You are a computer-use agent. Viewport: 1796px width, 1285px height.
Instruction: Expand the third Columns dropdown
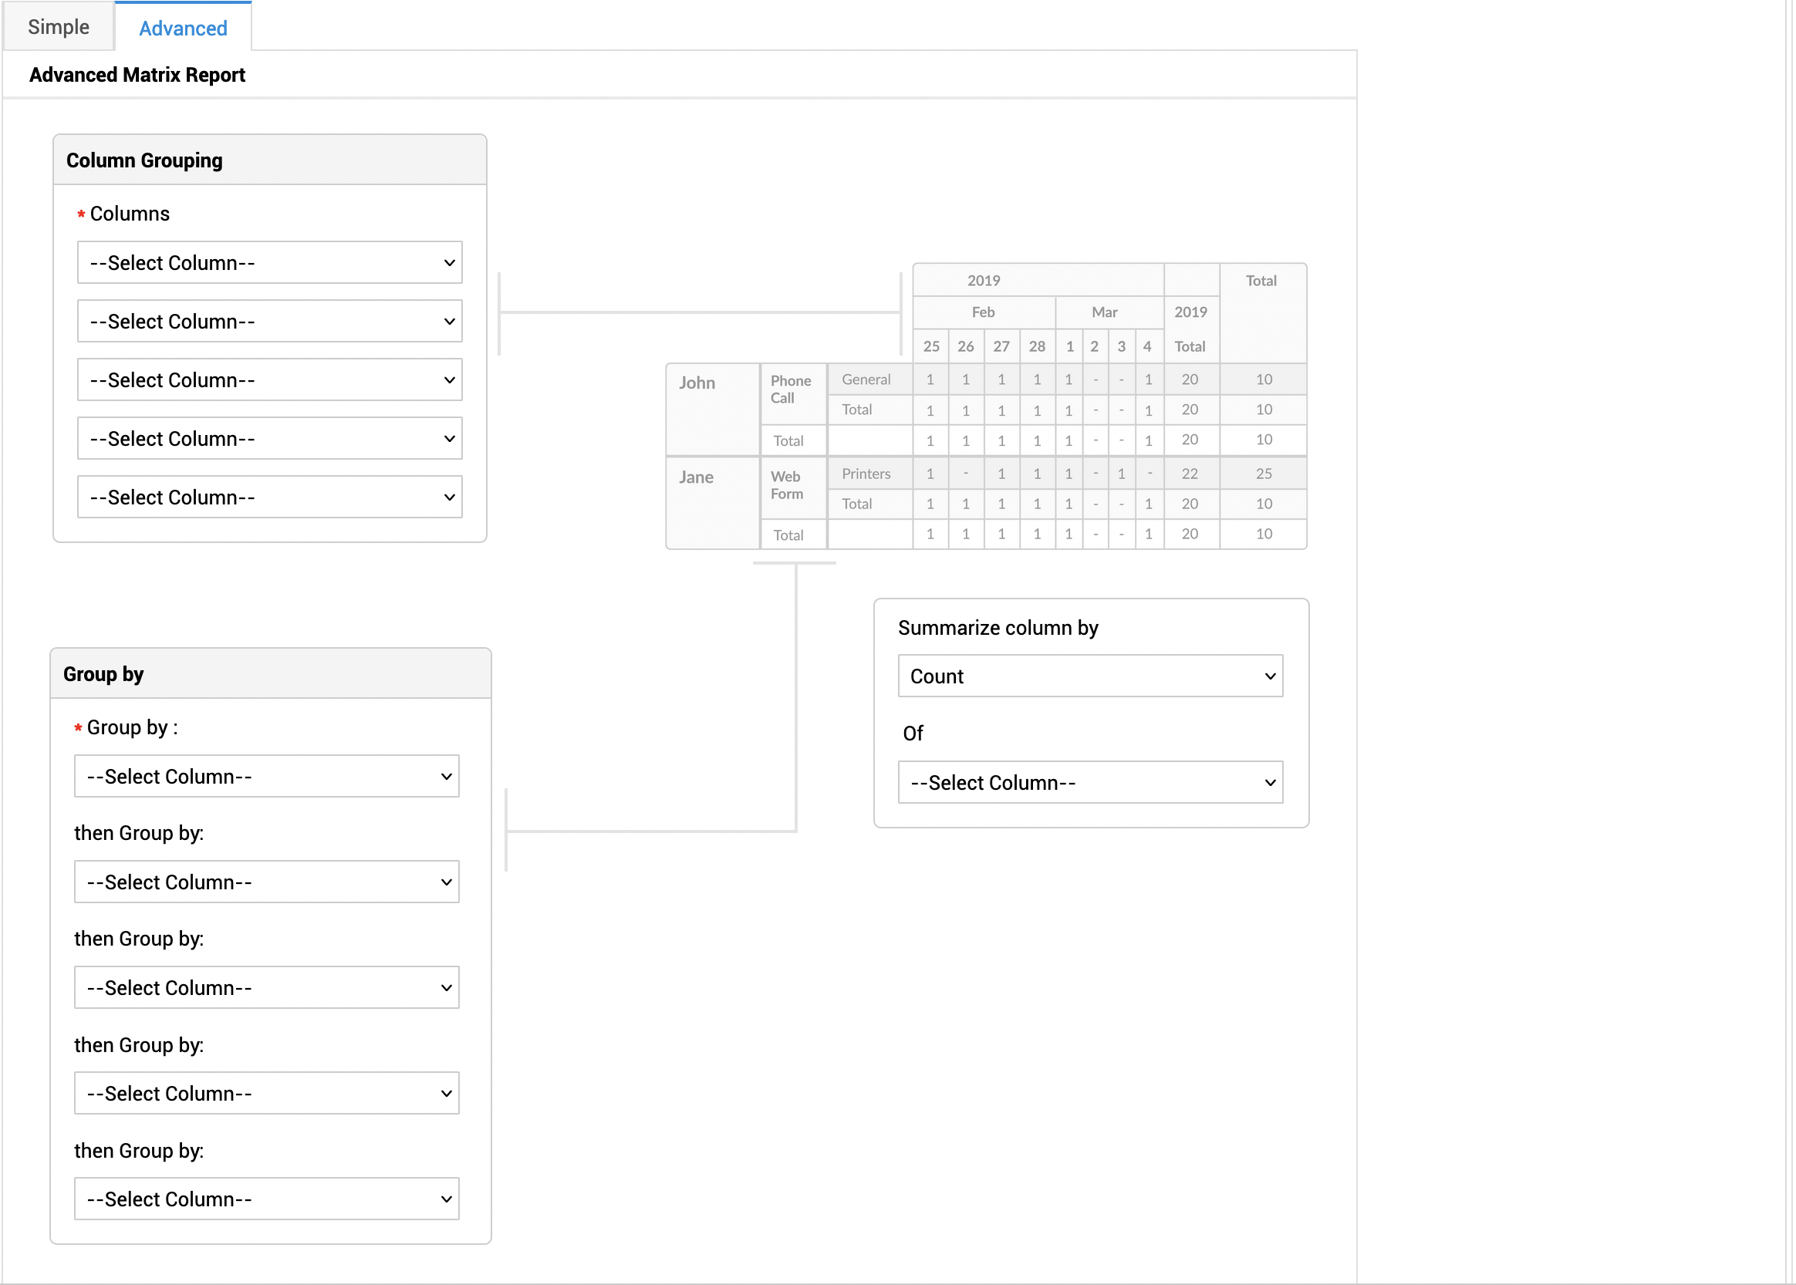coord(269,379)
